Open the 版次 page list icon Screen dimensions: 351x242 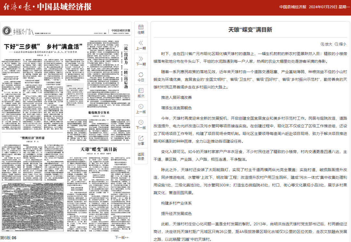[x=141, y=90]
